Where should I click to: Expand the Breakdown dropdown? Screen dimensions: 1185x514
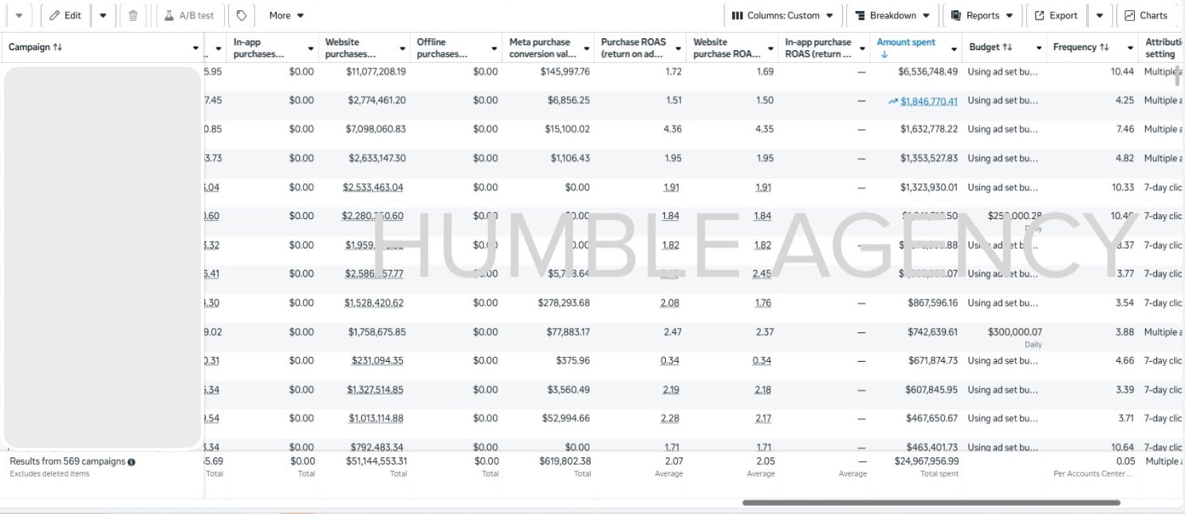[892, 15]
